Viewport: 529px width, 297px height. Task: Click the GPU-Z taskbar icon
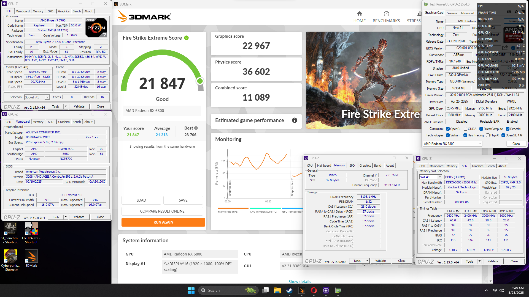click(338, 290)
